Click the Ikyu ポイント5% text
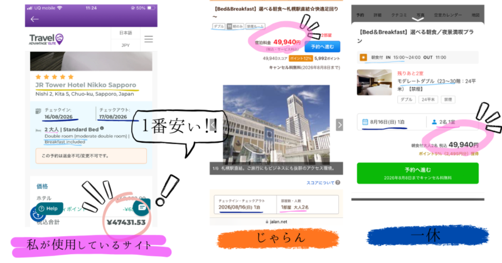502x263 pixels. (449, 153)
